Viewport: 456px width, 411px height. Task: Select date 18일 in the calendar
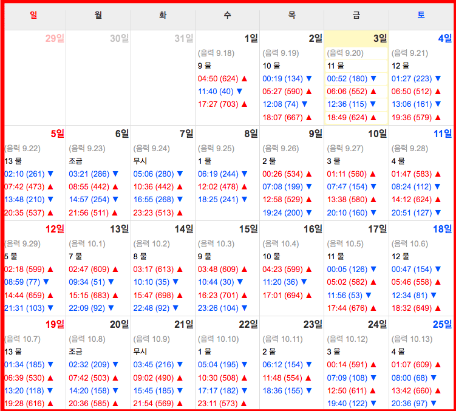point(442,229)
